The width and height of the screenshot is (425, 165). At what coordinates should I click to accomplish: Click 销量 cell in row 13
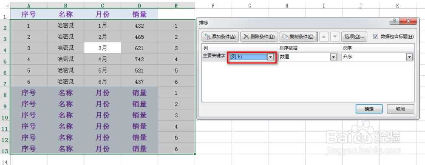pos(139,149)
